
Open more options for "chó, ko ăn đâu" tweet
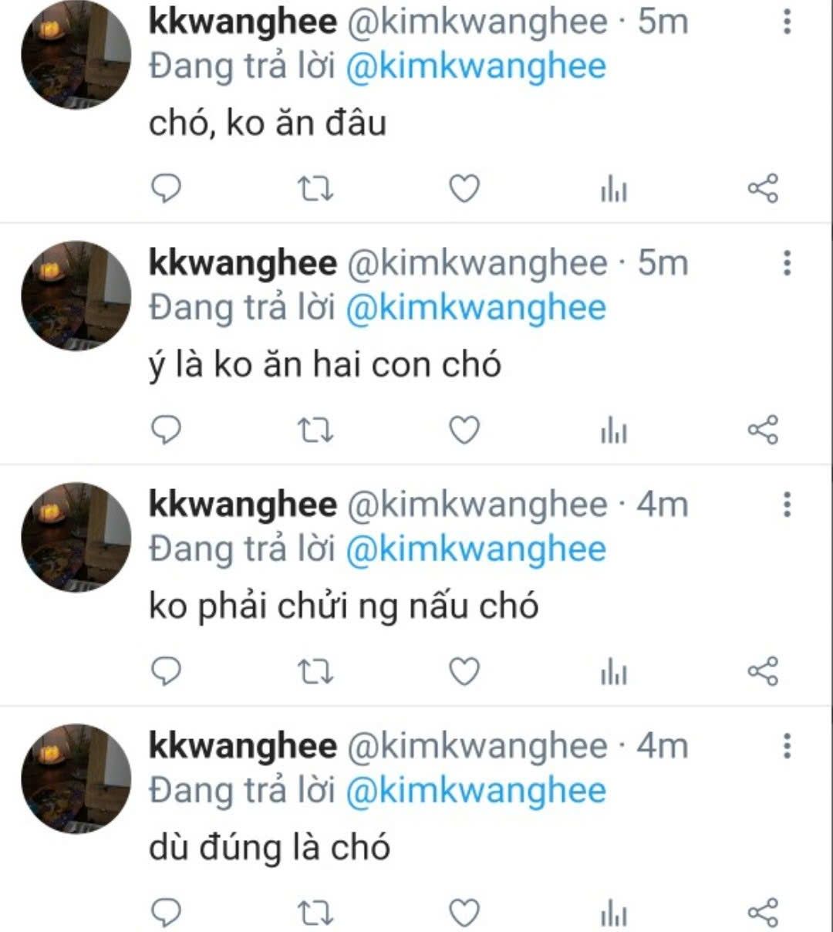787,22
